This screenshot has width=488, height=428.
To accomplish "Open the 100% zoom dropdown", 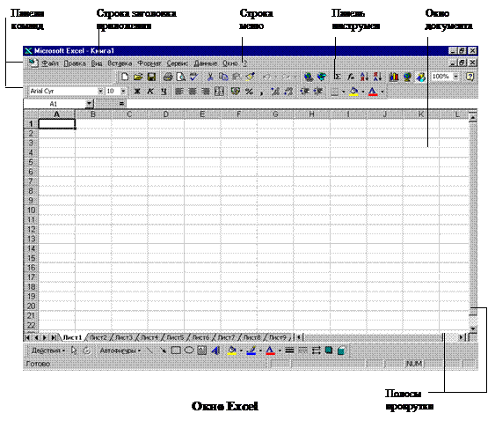I will pos(456,77).
